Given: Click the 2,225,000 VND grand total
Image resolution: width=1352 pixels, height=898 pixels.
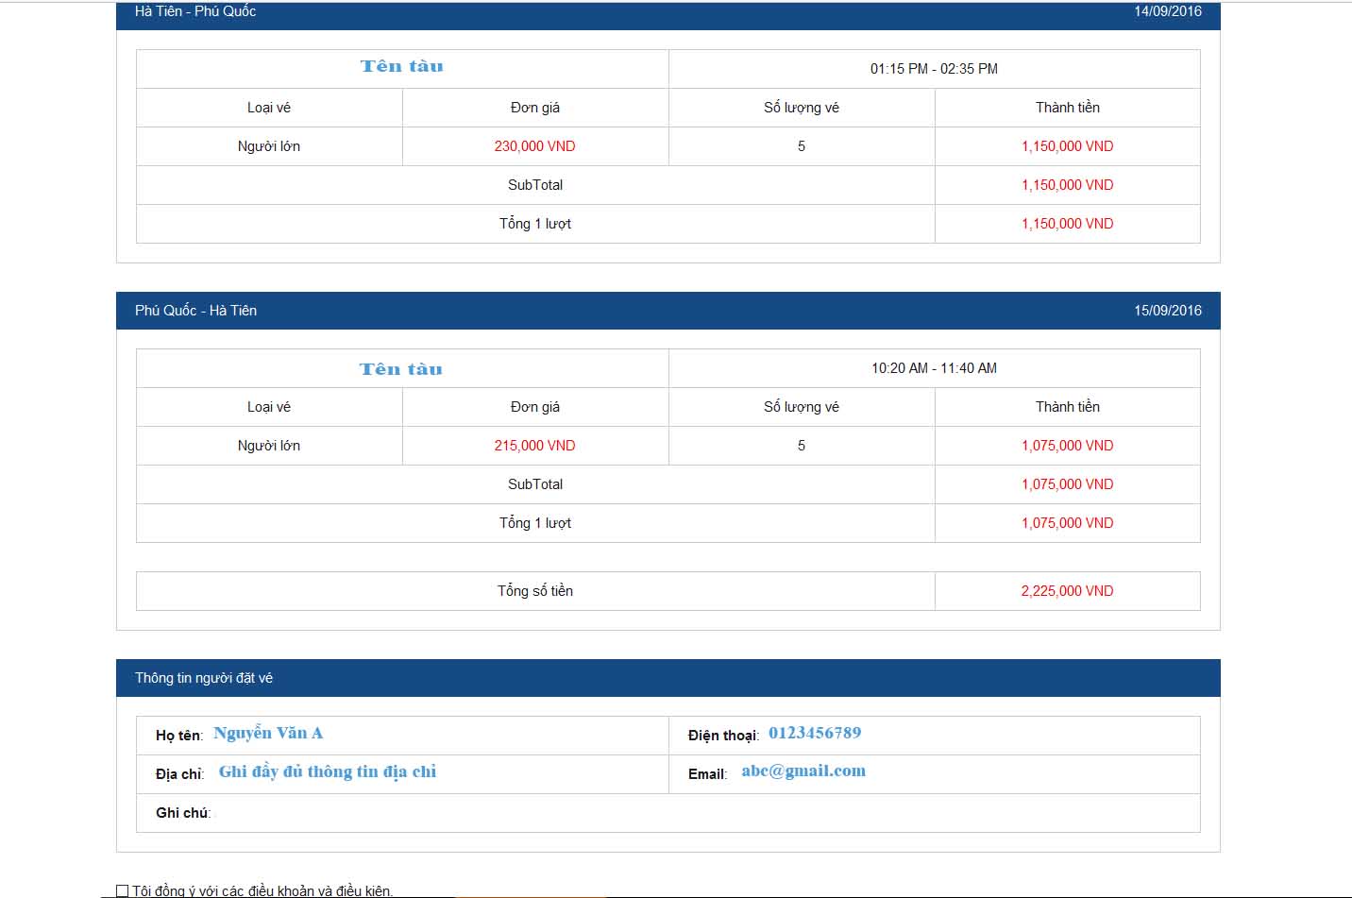Looking at the screenshot, I should coord(1067,591).
